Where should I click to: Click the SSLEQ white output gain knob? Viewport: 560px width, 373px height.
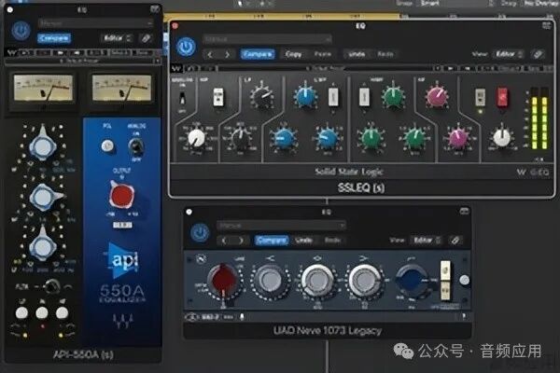(x=502, y=137)
